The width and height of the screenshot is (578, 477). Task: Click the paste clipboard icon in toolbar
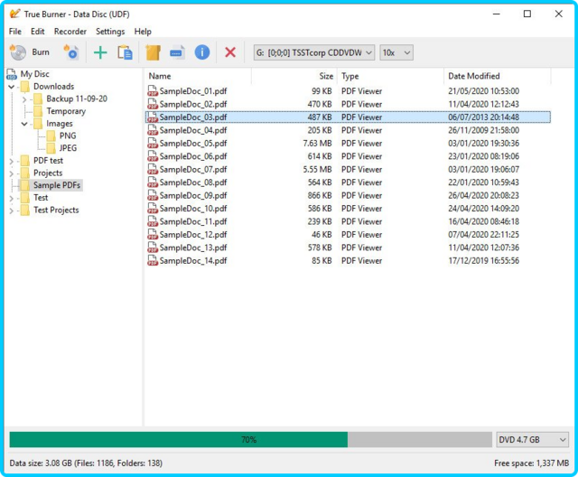[125, 52]
